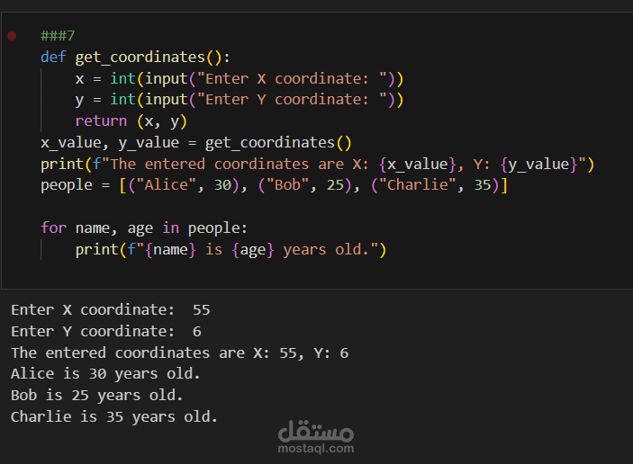Click the mostaql watermark logo
633x464 pixels.
point(316,431)
